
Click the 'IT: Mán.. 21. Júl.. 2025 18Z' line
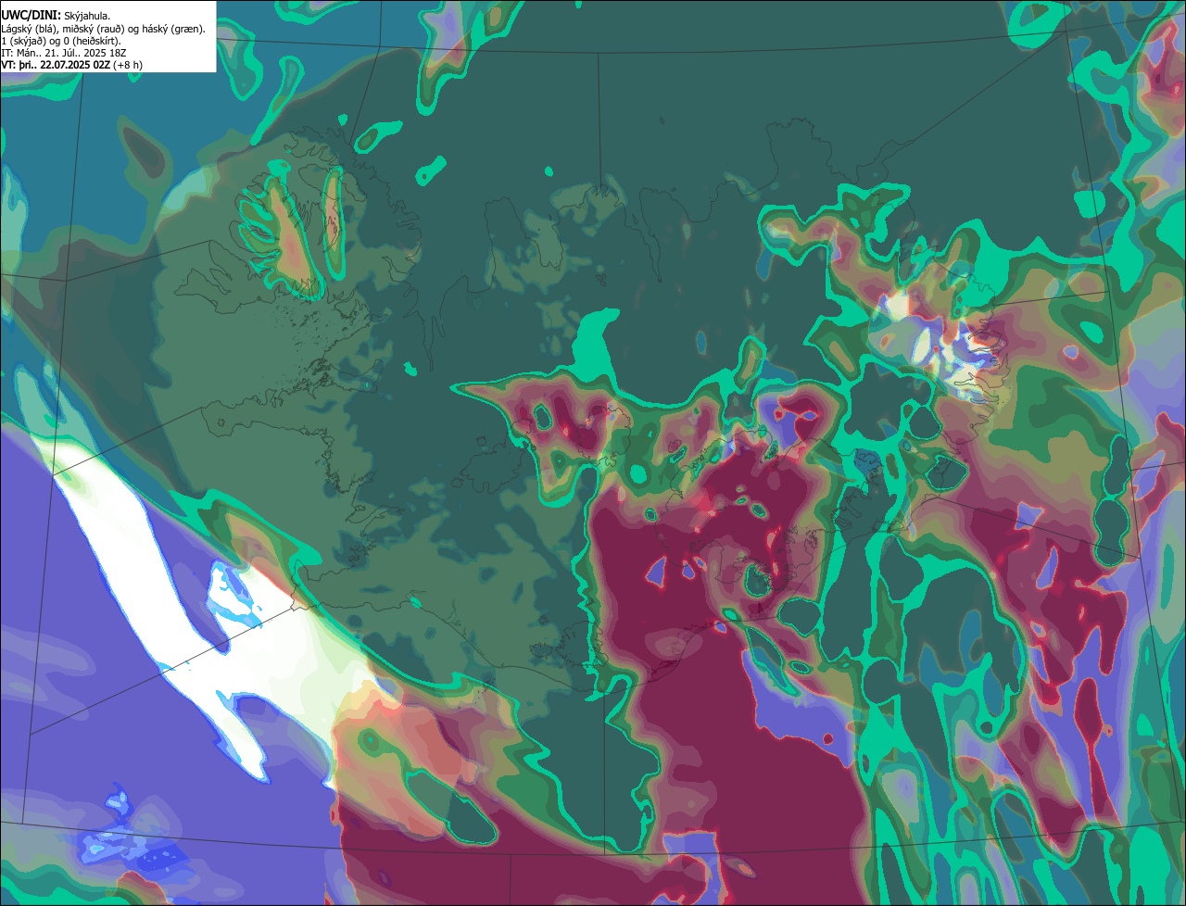[x=64, y=53]
